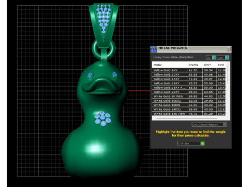
Task: Click the SPG column header
Action: click(221, 65)
